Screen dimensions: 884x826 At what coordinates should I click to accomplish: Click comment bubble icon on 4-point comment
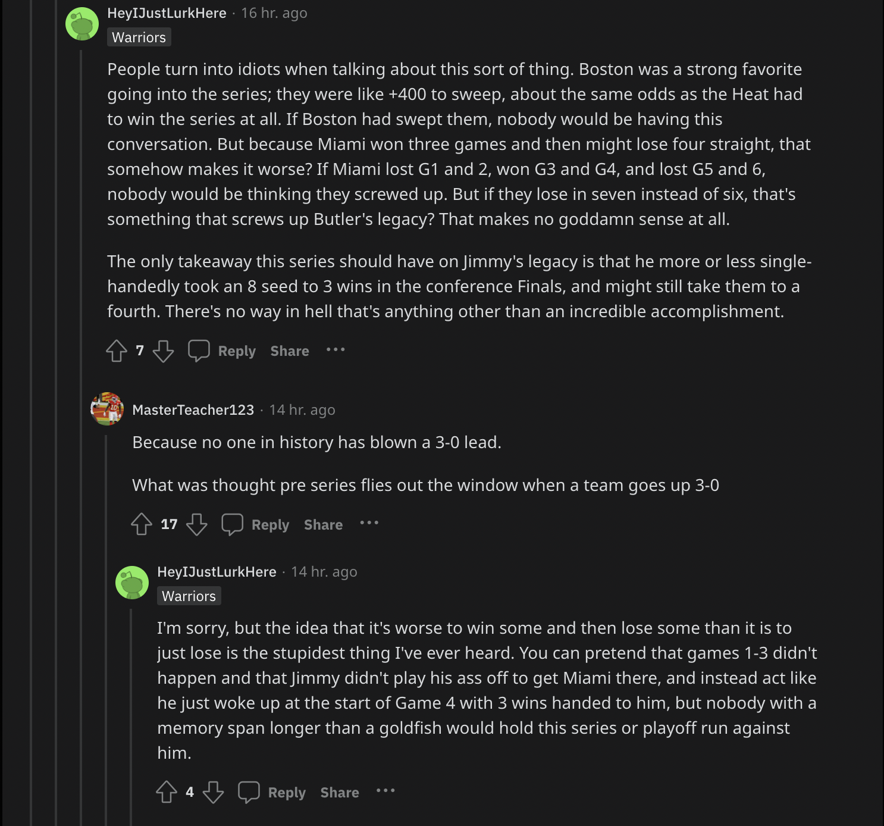[x=249, y=792]
